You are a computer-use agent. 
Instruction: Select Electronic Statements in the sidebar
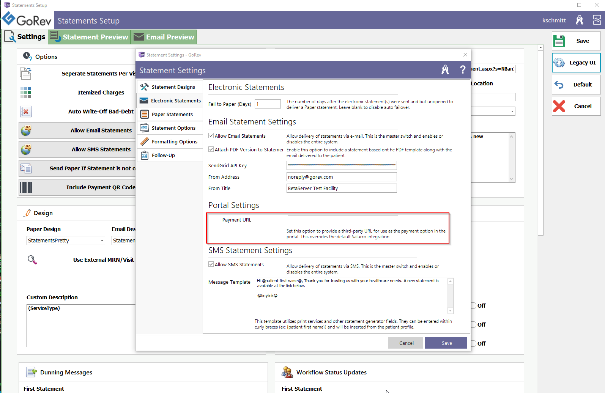pyautogui.click(x=170, y=101)
